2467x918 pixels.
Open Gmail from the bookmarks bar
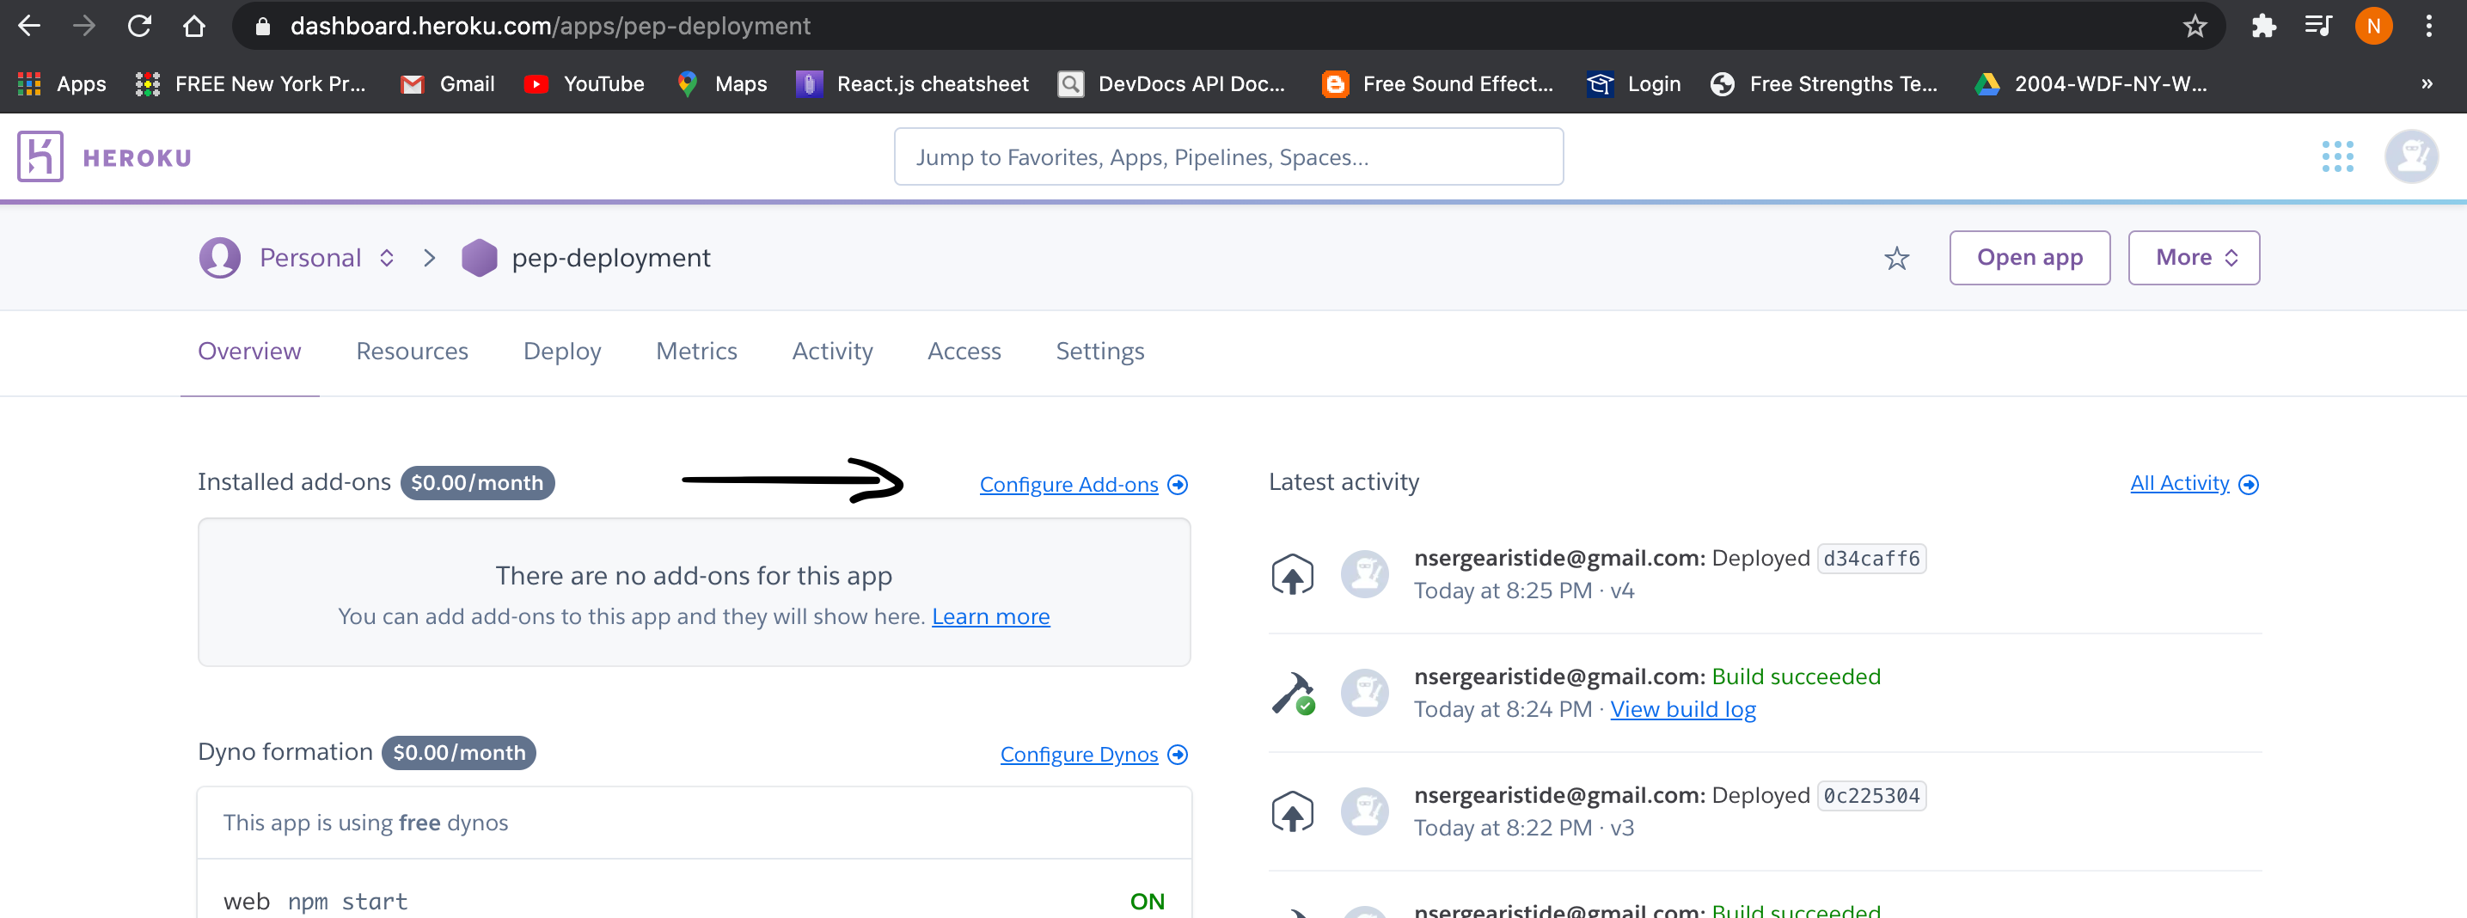pyautogui.click(x=447, y=83)
